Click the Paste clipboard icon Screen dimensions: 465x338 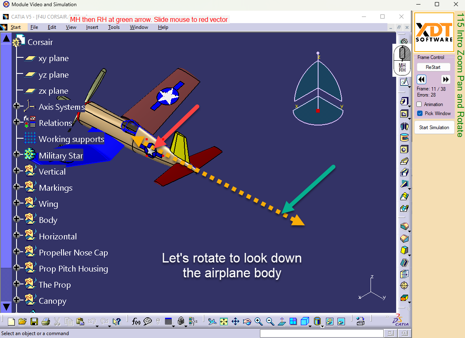[x=80, y=321]
